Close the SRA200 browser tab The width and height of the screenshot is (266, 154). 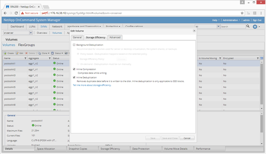click(x=39, y=7)
